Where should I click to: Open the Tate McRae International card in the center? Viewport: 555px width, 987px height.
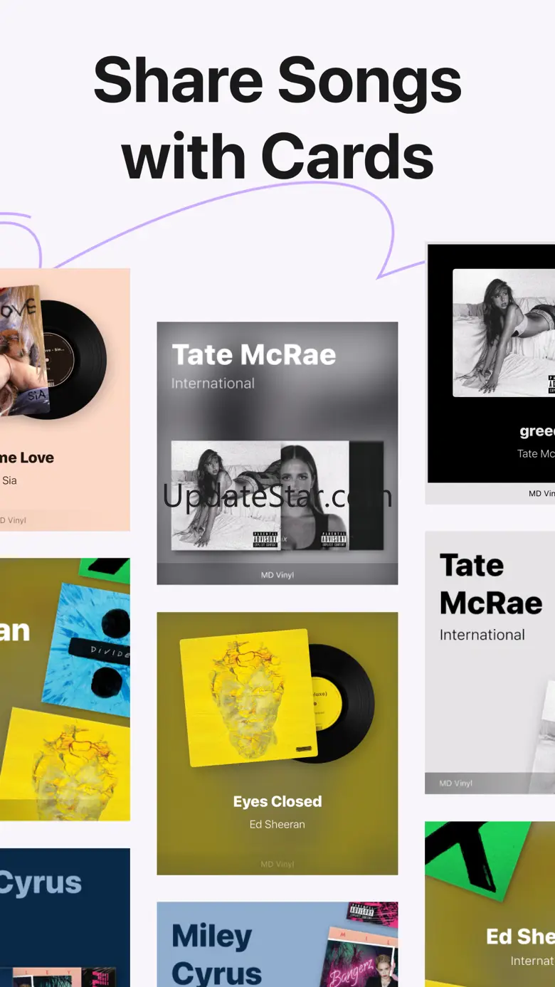[277, 453]
